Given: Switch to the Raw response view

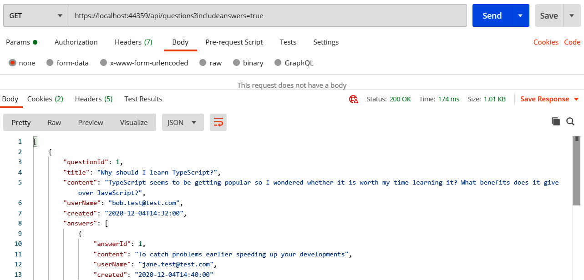Looking at the screenshot, I should [54, 122].
